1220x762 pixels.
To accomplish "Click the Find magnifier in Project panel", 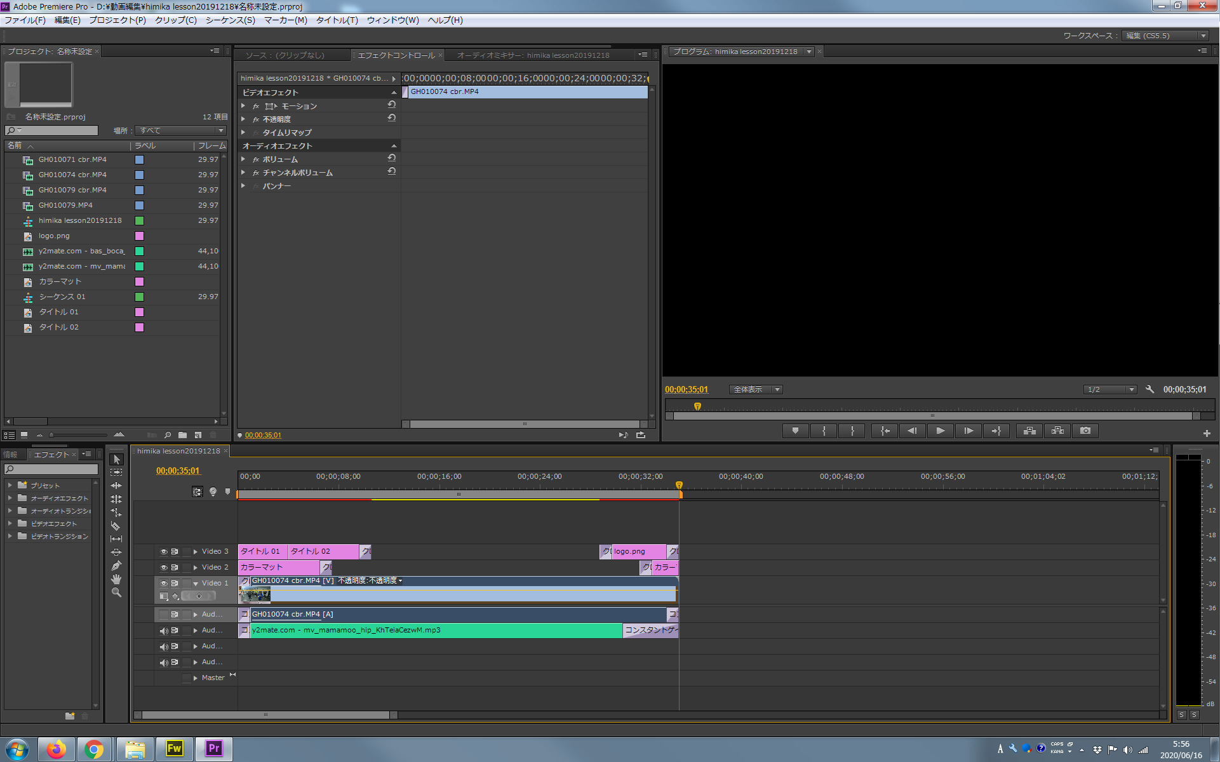I will (x=168, y=435).
